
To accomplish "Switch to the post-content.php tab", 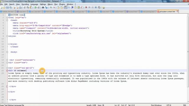I will 63,12.
